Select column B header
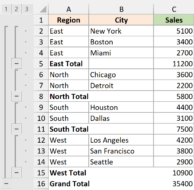Image resolution: width=194 pixels, height=190 pixels. 121,9
